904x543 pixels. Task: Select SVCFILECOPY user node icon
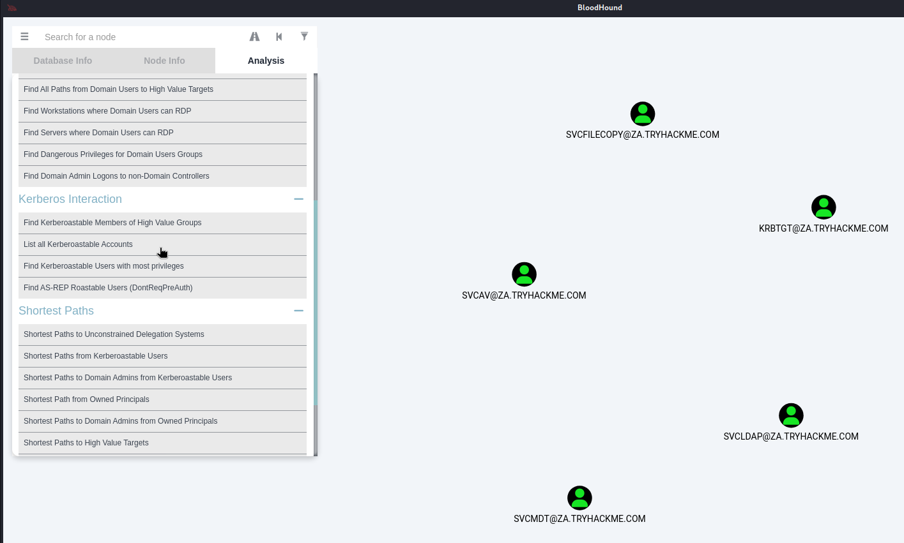pyautogui.click(x=643, y=114)
